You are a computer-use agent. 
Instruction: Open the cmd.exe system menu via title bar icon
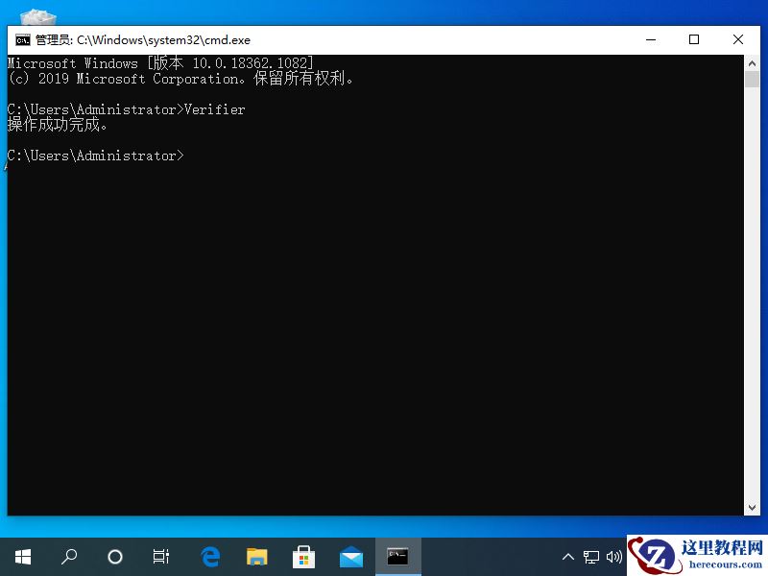click(x=21, y=39)
